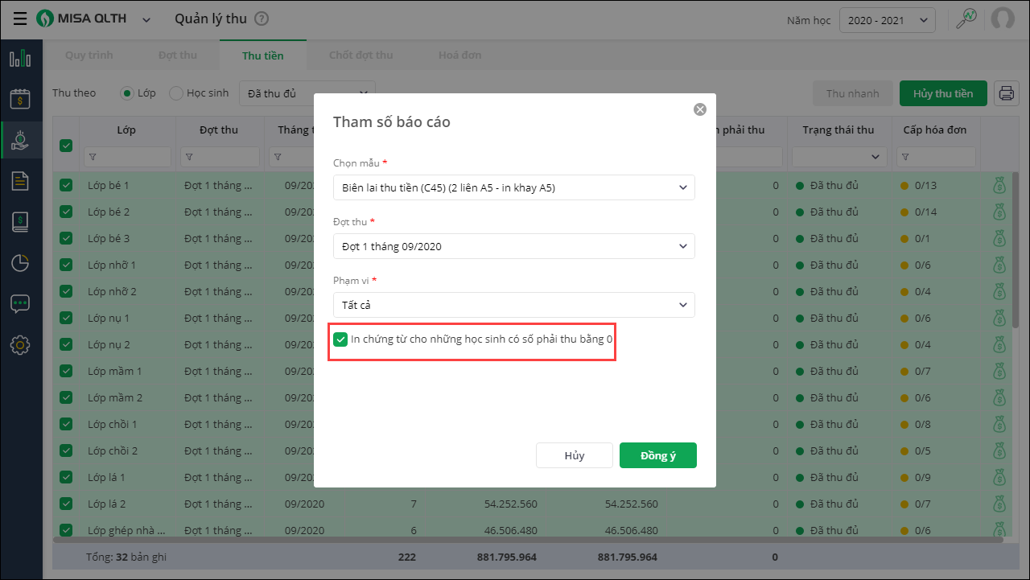The image size is (1030, 580).
Task: Open the Phạm vi scope dropdown
Action: (x=513, y=305)
